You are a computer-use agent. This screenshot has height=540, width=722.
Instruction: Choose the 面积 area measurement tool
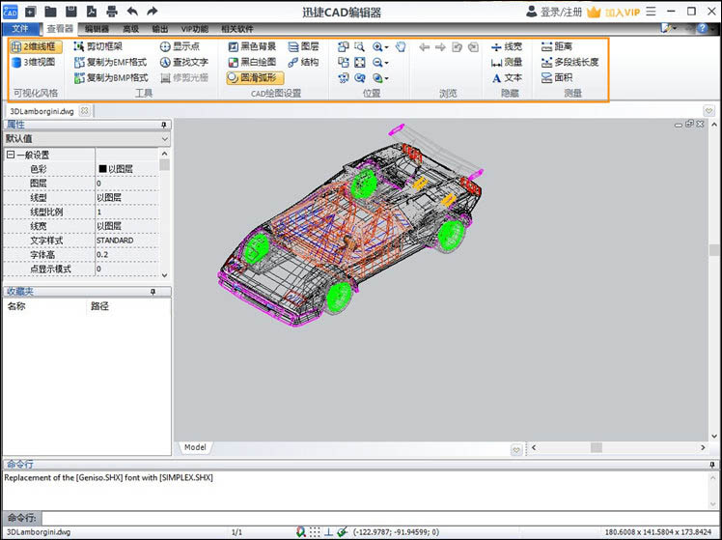557,78
